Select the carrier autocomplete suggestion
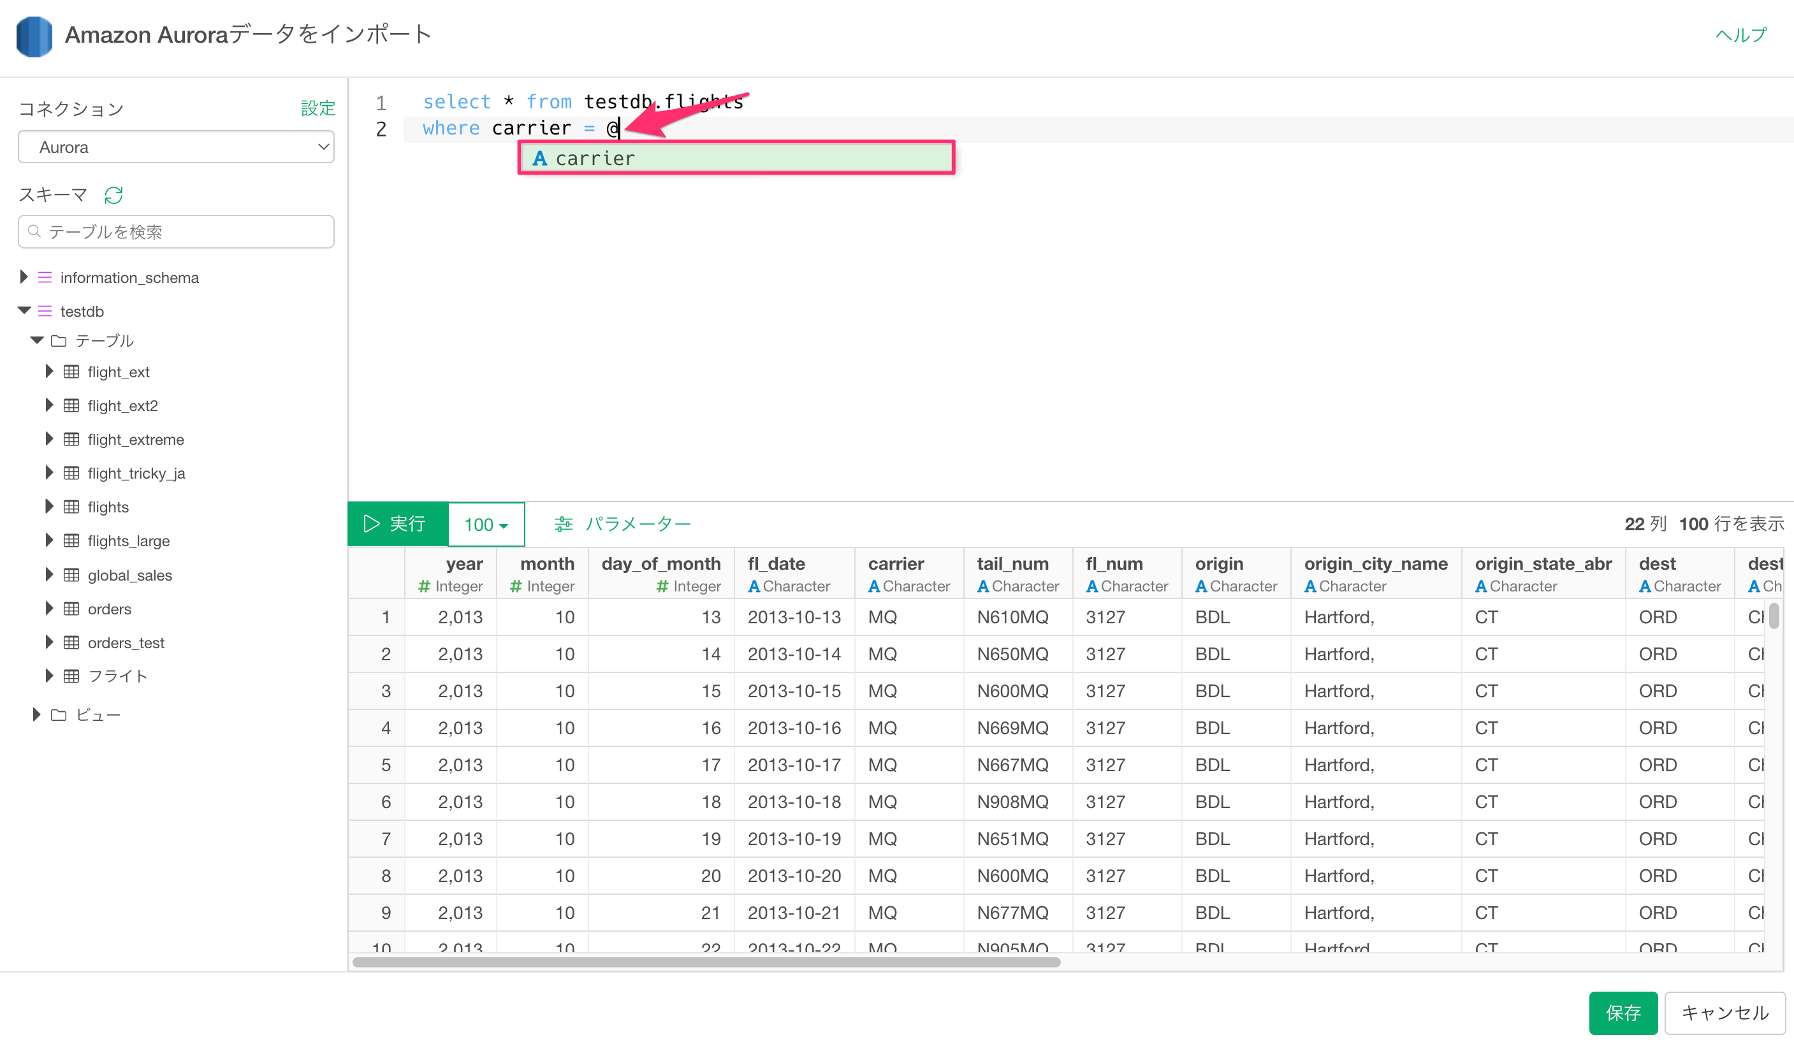 tap(736, 158)
